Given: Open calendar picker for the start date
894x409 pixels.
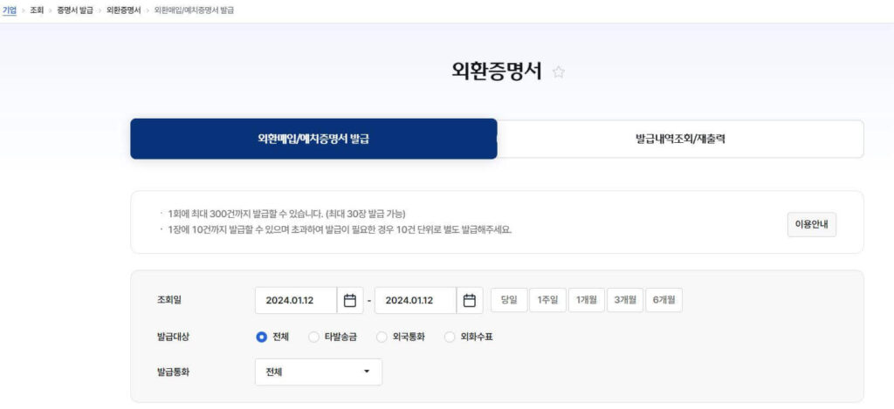Looking at the screenshot, I should (x=350, y=300).
